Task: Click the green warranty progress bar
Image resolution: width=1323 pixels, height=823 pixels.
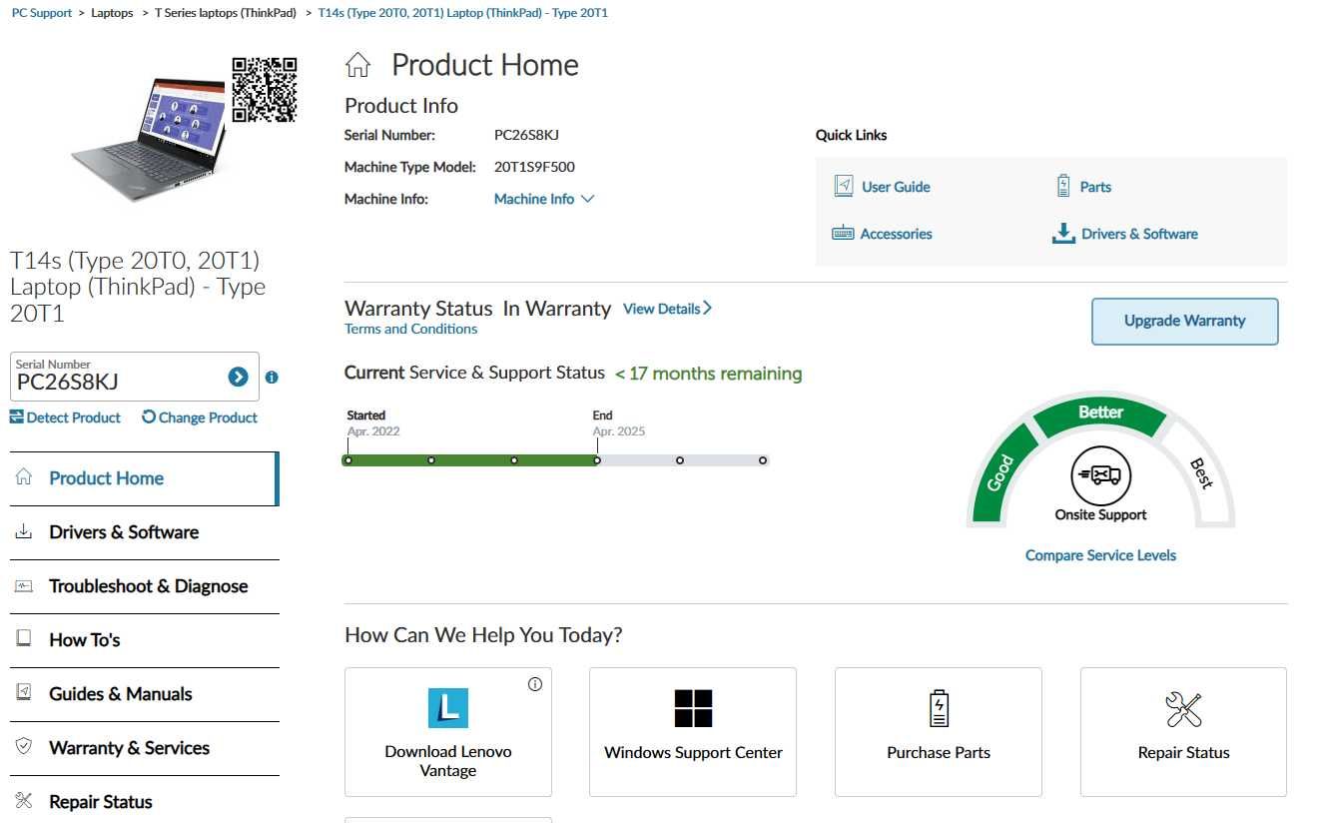Action: [471, 460]
